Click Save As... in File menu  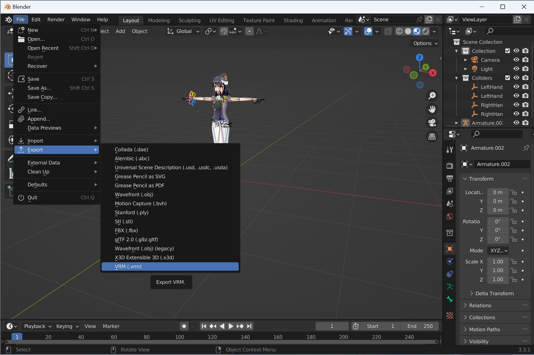point(57,88)
